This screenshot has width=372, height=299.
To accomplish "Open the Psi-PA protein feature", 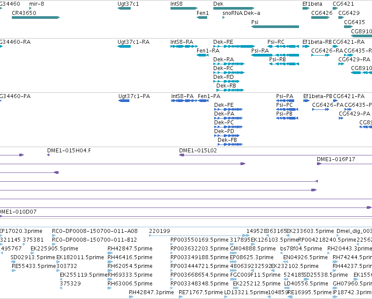I will 285,101.
